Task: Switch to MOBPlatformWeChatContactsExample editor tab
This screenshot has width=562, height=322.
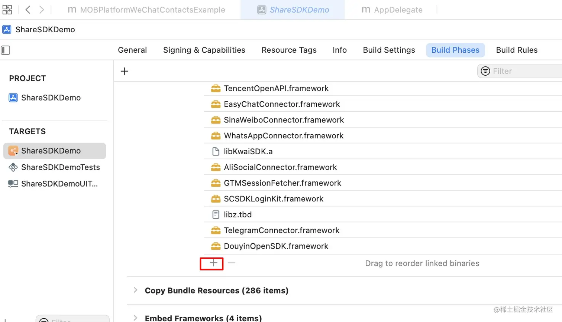Action: coord(146,10)
